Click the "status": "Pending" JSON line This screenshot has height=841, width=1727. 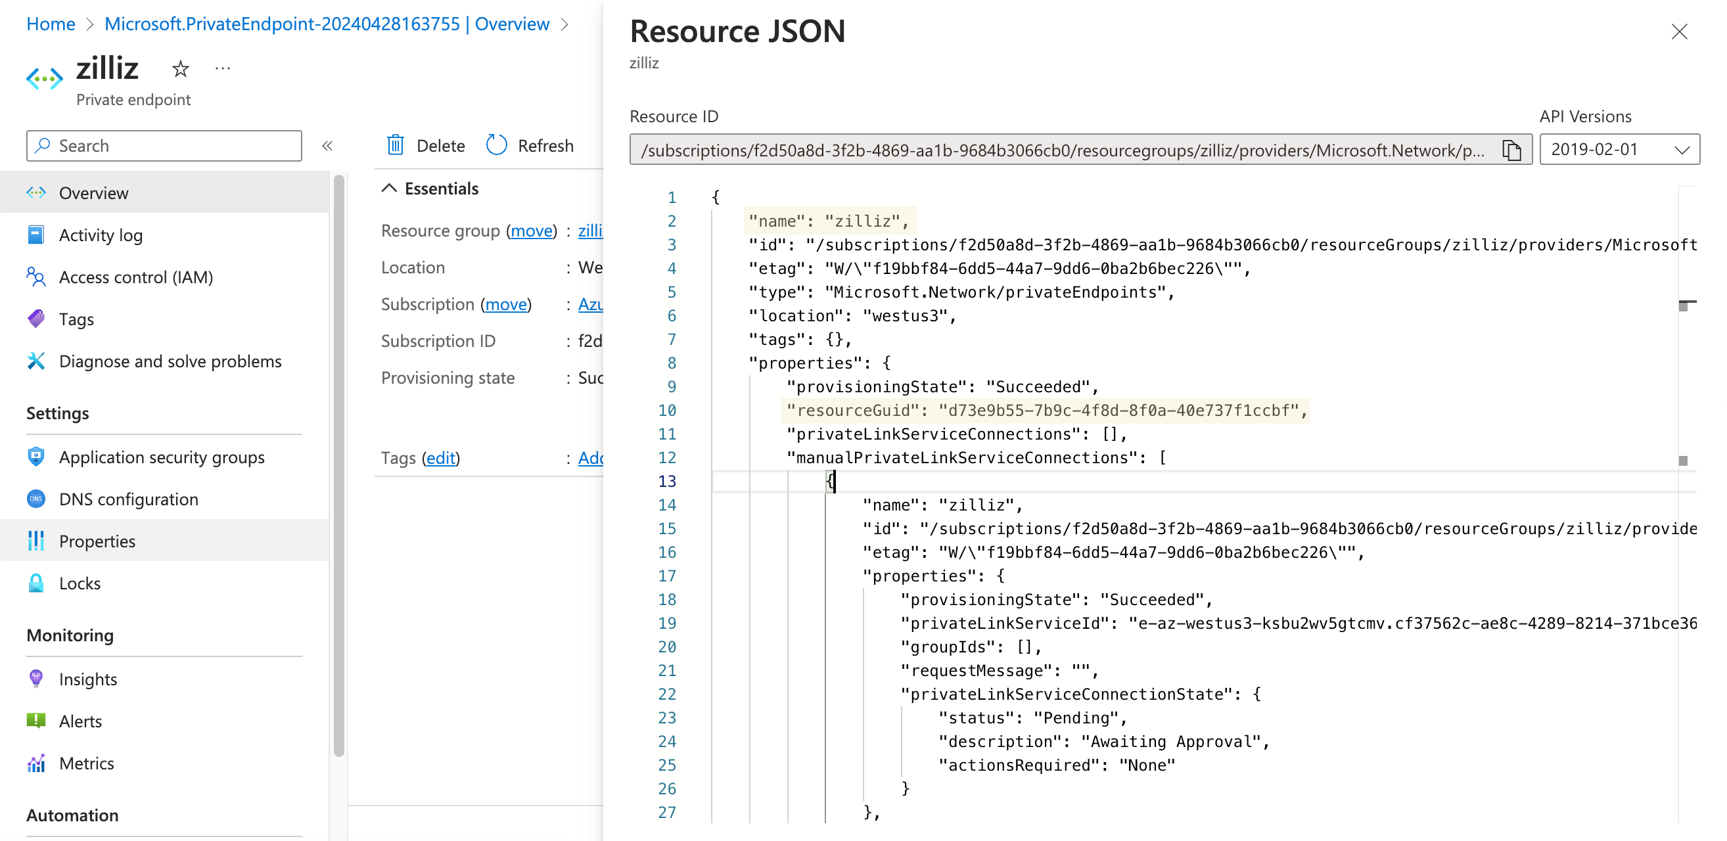pos(1032,717)
